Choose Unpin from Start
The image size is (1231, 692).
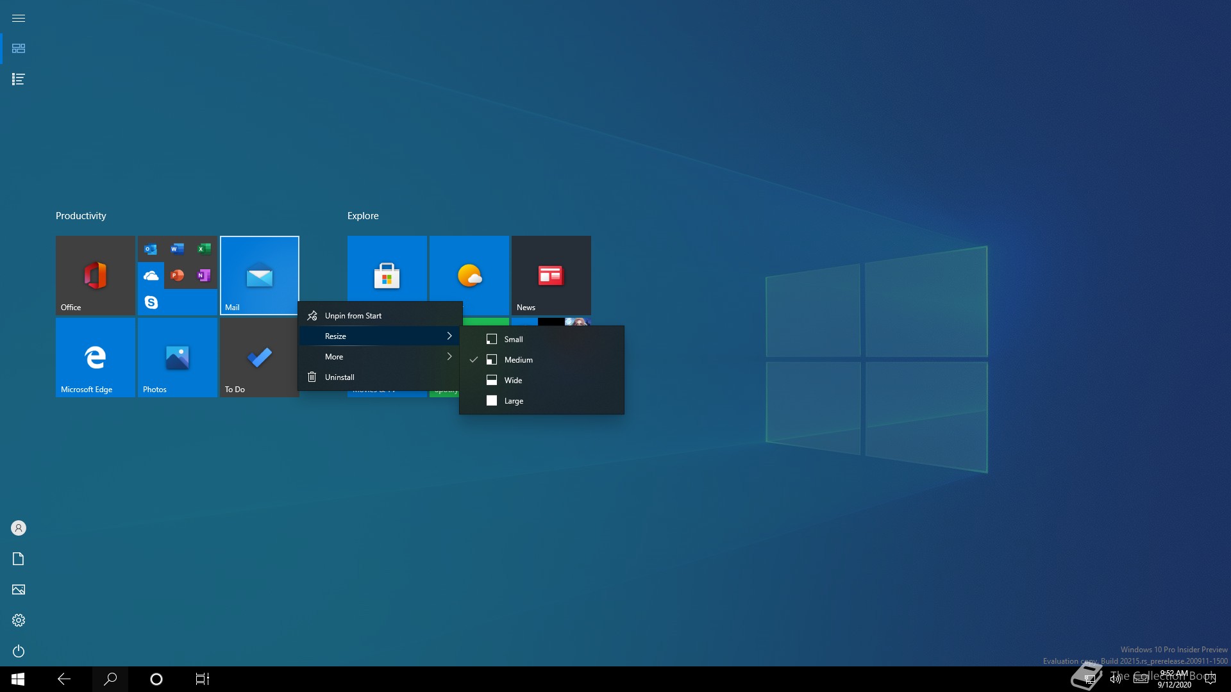380,316
